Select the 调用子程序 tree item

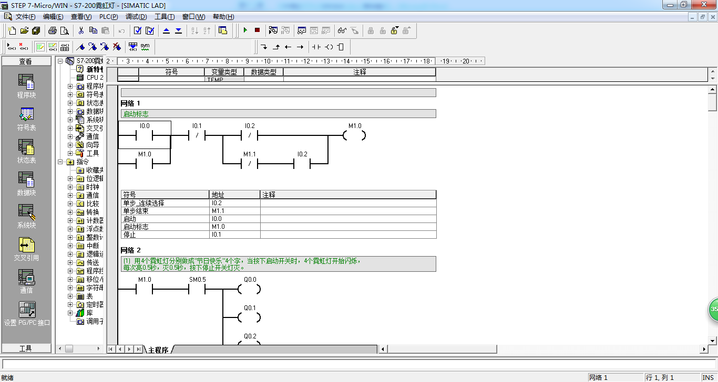(95, 321)
